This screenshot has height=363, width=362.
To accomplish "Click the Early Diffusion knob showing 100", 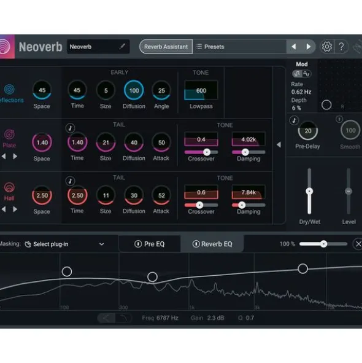I will [x=134, y=90].
